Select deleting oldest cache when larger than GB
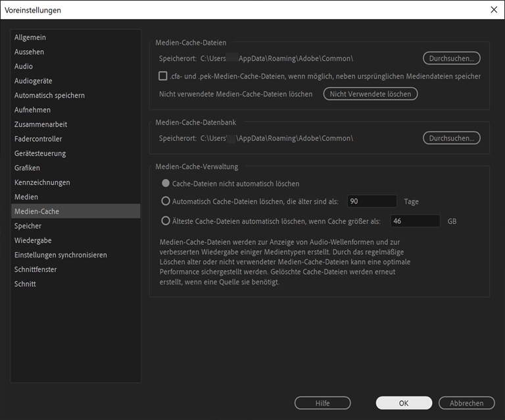This screenshot has height=420, width=505. click(x=166, y=221)
